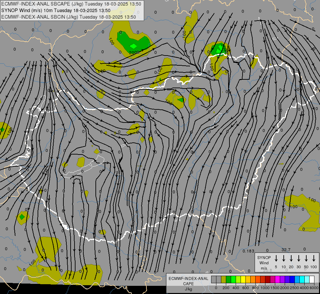Click the '1500' tick on CAPE scale
Screen dimensions: 320x294
tap(275, 288)
